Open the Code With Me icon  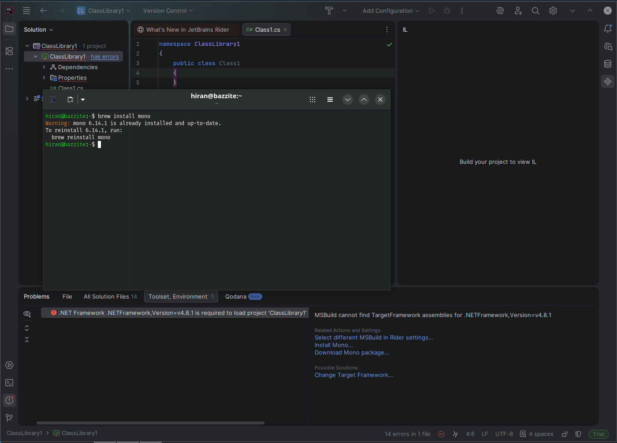(x=518, y=11)
